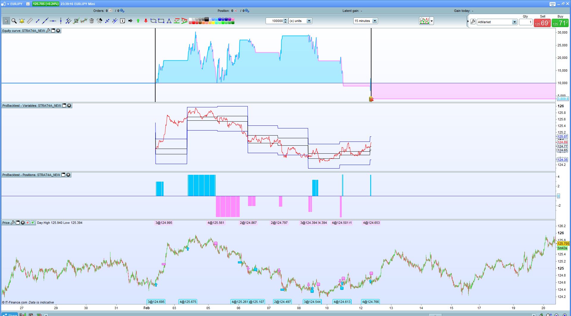This screenshot has height=316, width=571.
Task: Click the Day:High 125.940 Low 125.394 text
Action: [60, 223]
